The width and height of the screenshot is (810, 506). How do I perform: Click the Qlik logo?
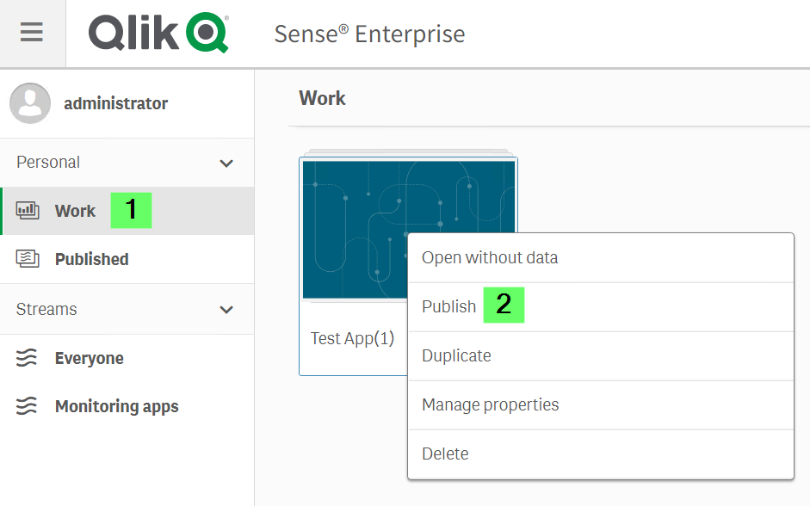[158, 33]
